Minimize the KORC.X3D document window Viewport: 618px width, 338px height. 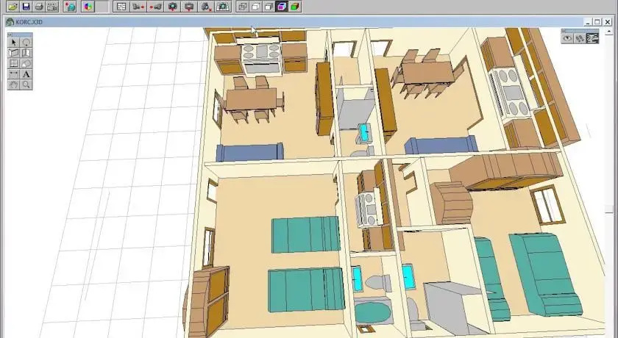588,22
